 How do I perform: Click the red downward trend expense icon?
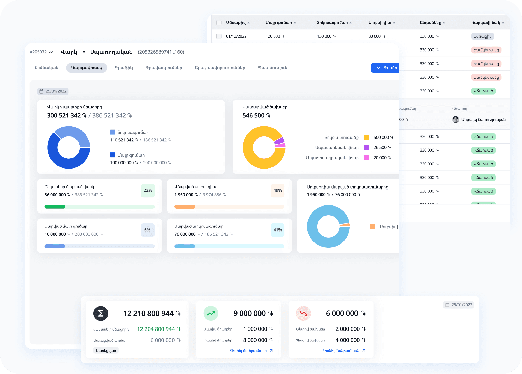point(303,313)
